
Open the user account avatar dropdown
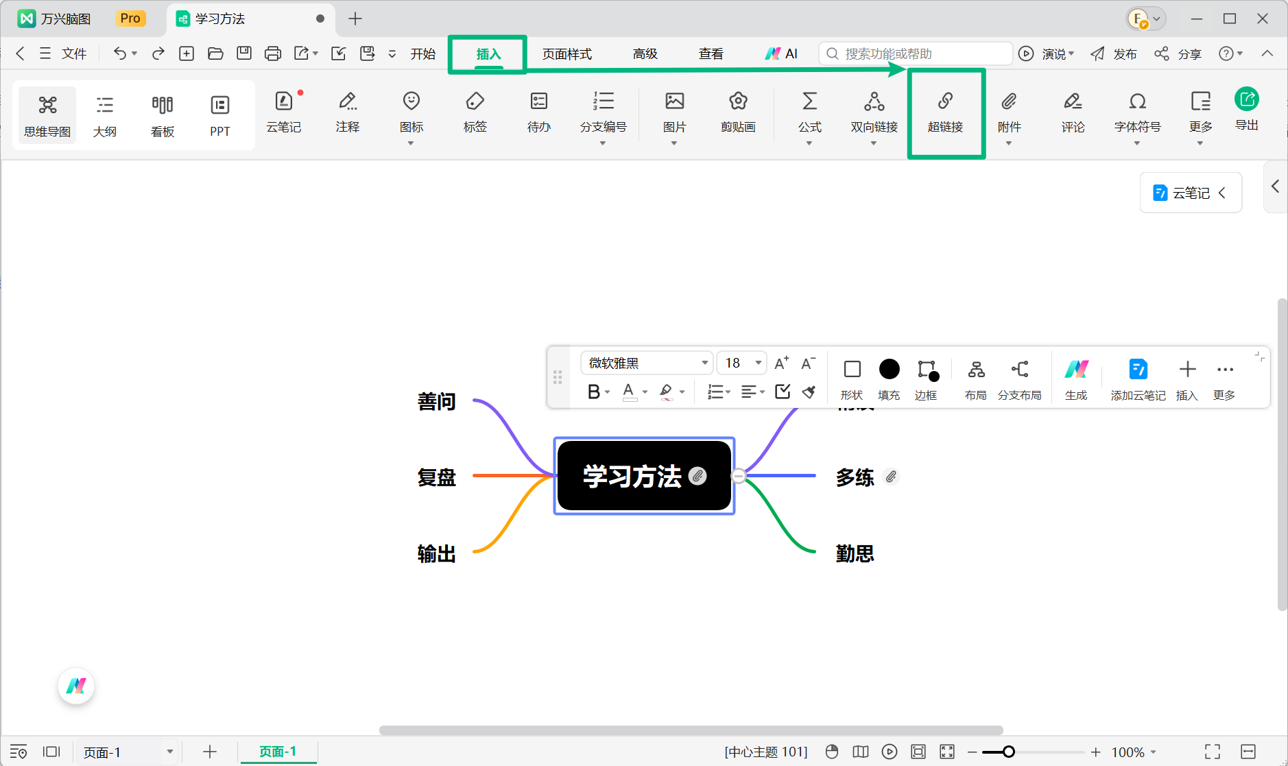(x=1146, y=19)
